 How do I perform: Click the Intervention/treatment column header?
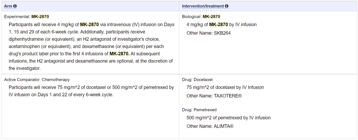coord(203,6)
